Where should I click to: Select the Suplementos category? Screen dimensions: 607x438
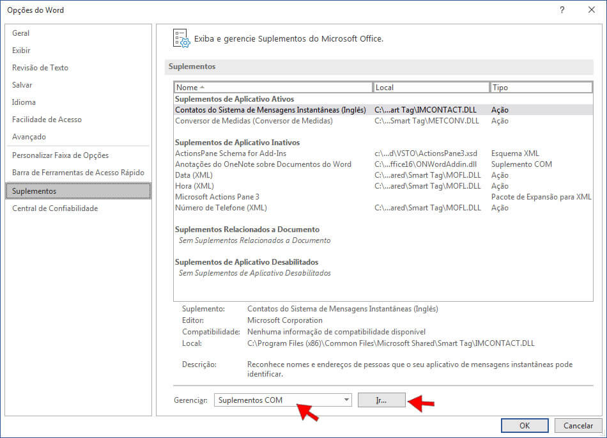[x=78, y=191]
